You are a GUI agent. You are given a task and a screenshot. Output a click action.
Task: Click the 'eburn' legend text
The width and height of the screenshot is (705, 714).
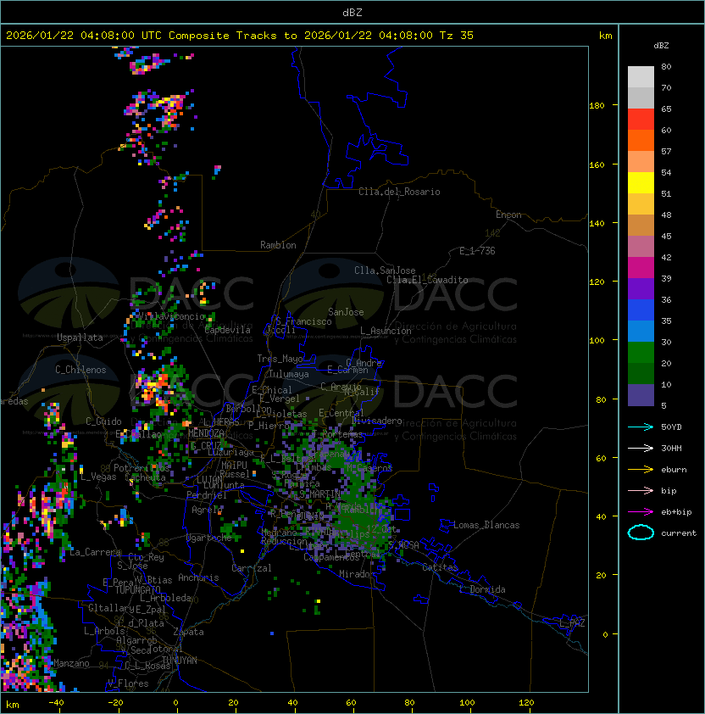(x=674, y=470)
